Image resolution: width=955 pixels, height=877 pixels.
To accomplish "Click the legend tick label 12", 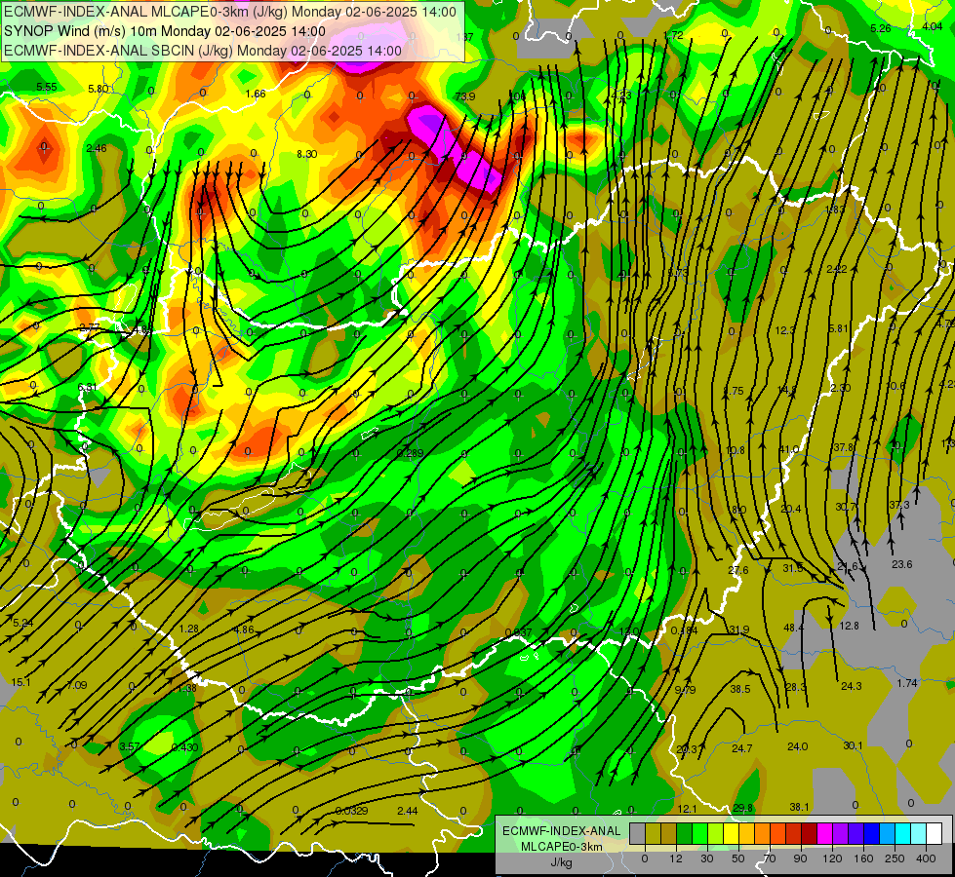I will pyautogui.click(x=675, y=858).
